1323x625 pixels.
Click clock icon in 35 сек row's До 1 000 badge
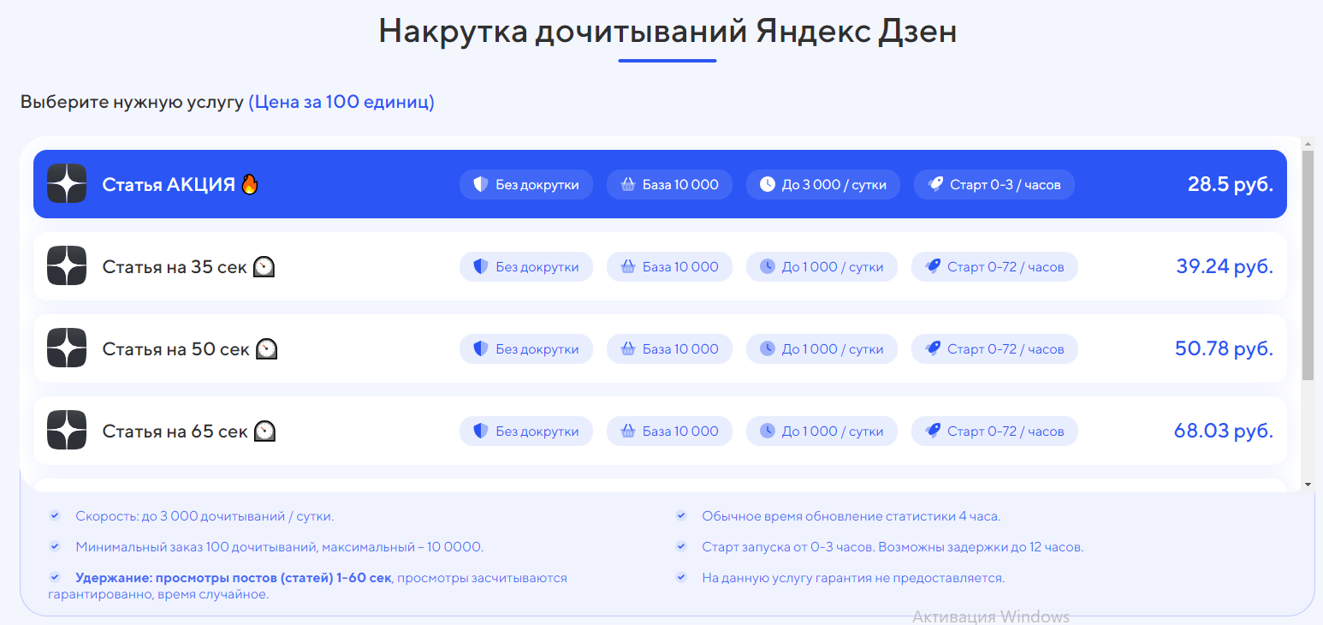click(x=768, y=266)
